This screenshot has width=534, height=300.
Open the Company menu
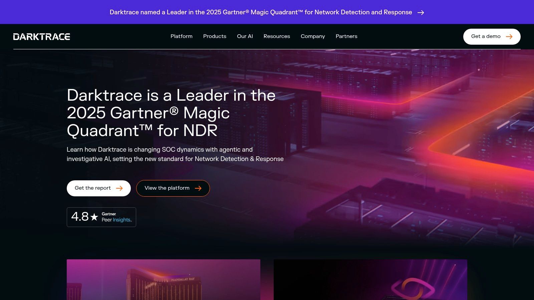pos(313,36)
